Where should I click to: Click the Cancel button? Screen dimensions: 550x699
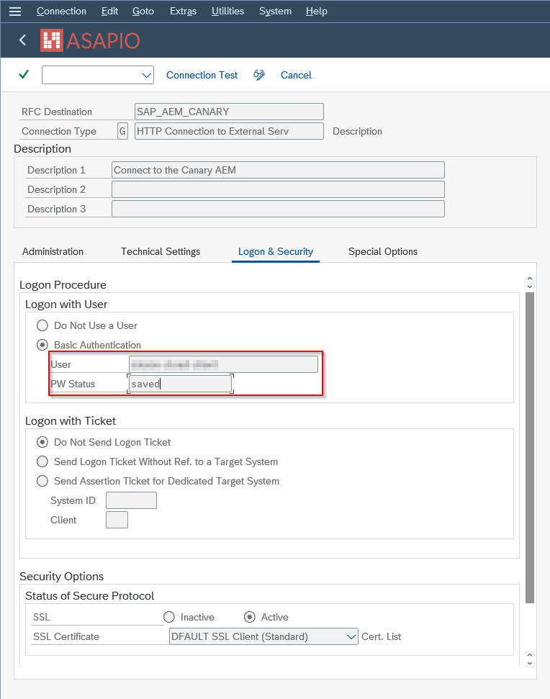tap(296, 75)
